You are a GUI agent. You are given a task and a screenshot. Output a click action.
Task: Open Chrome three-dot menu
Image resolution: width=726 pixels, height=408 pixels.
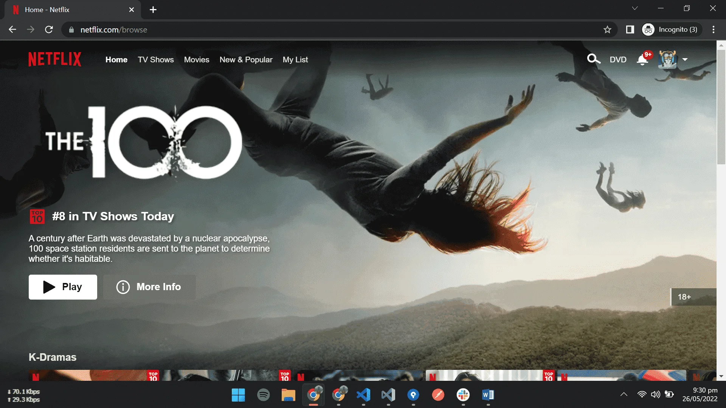tap(714, 29)
